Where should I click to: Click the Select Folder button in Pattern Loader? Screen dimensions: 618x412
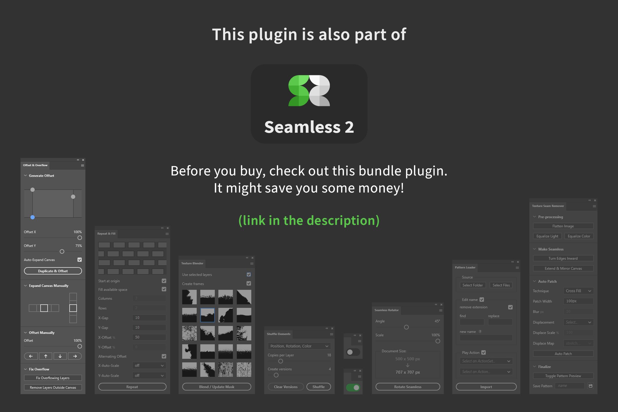pyautogui.click(x=473, y=285)
